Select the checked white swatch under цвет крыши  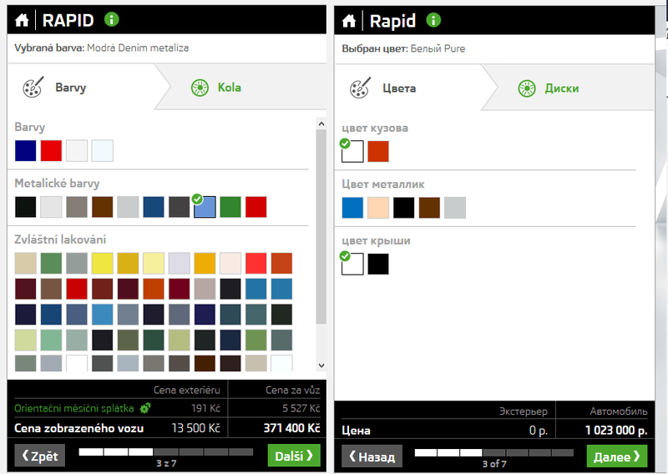click(x=352, y=264)
